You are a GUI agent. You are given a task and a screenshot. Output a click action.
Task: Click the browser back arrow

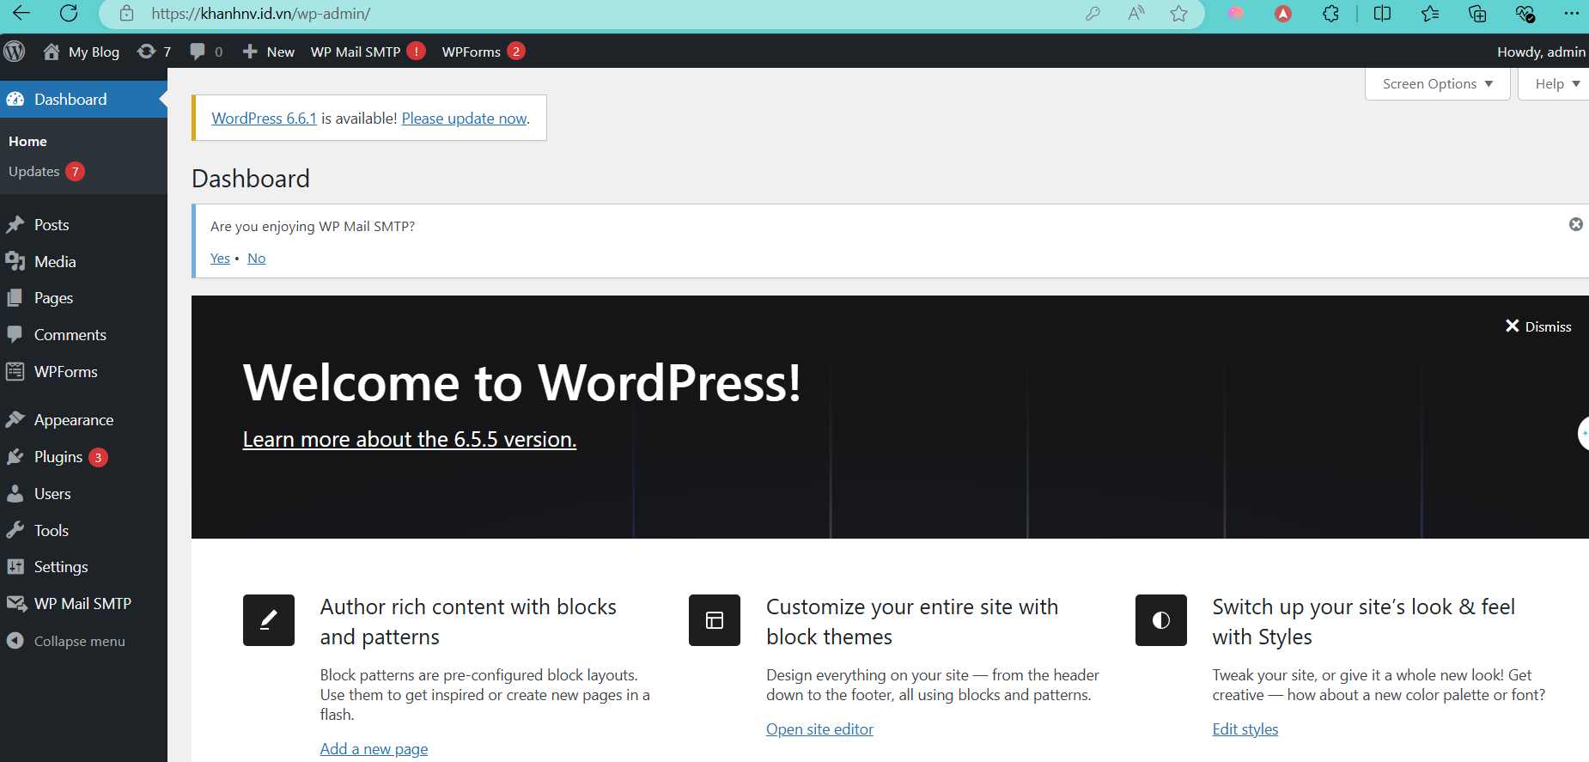pyautogui.click(x=21, y=13)
